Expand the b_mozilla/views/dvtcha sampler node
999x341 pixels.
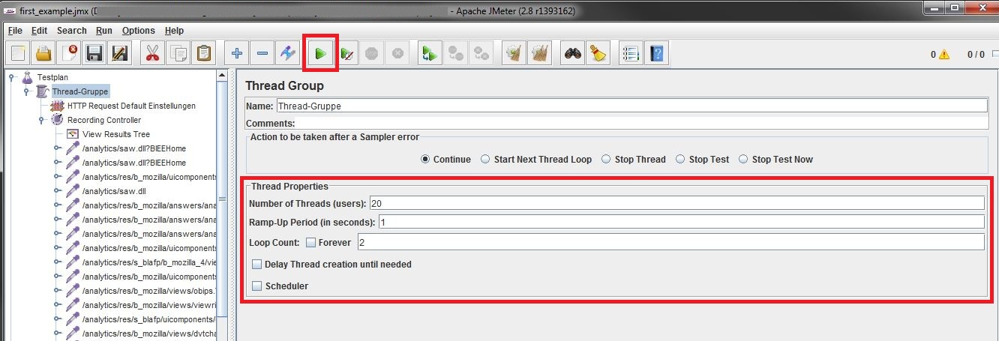tap(57, 334)
